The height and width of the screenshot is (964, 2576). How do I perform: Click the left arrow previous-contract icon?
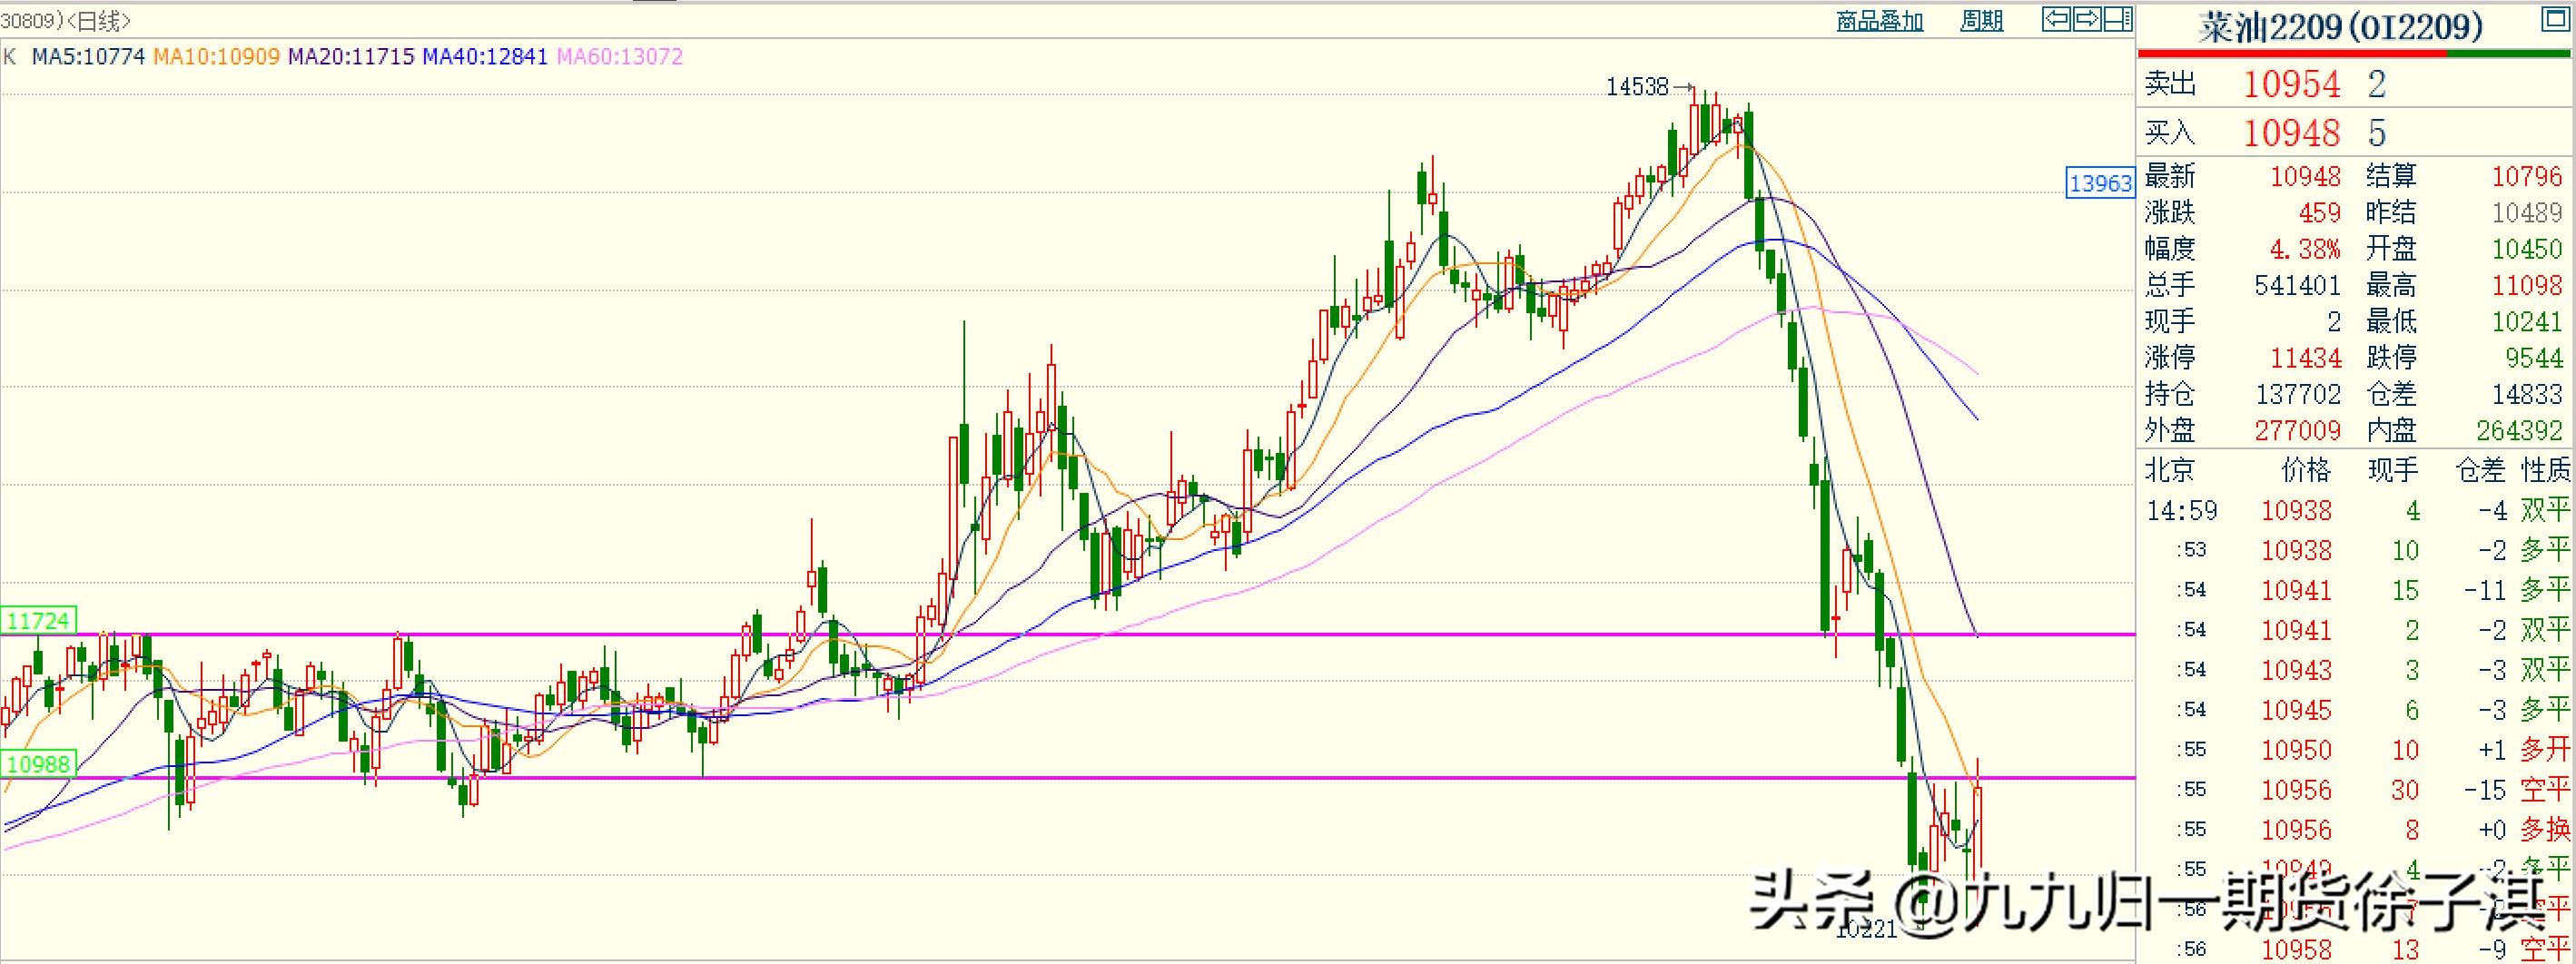pos(2057,18)
